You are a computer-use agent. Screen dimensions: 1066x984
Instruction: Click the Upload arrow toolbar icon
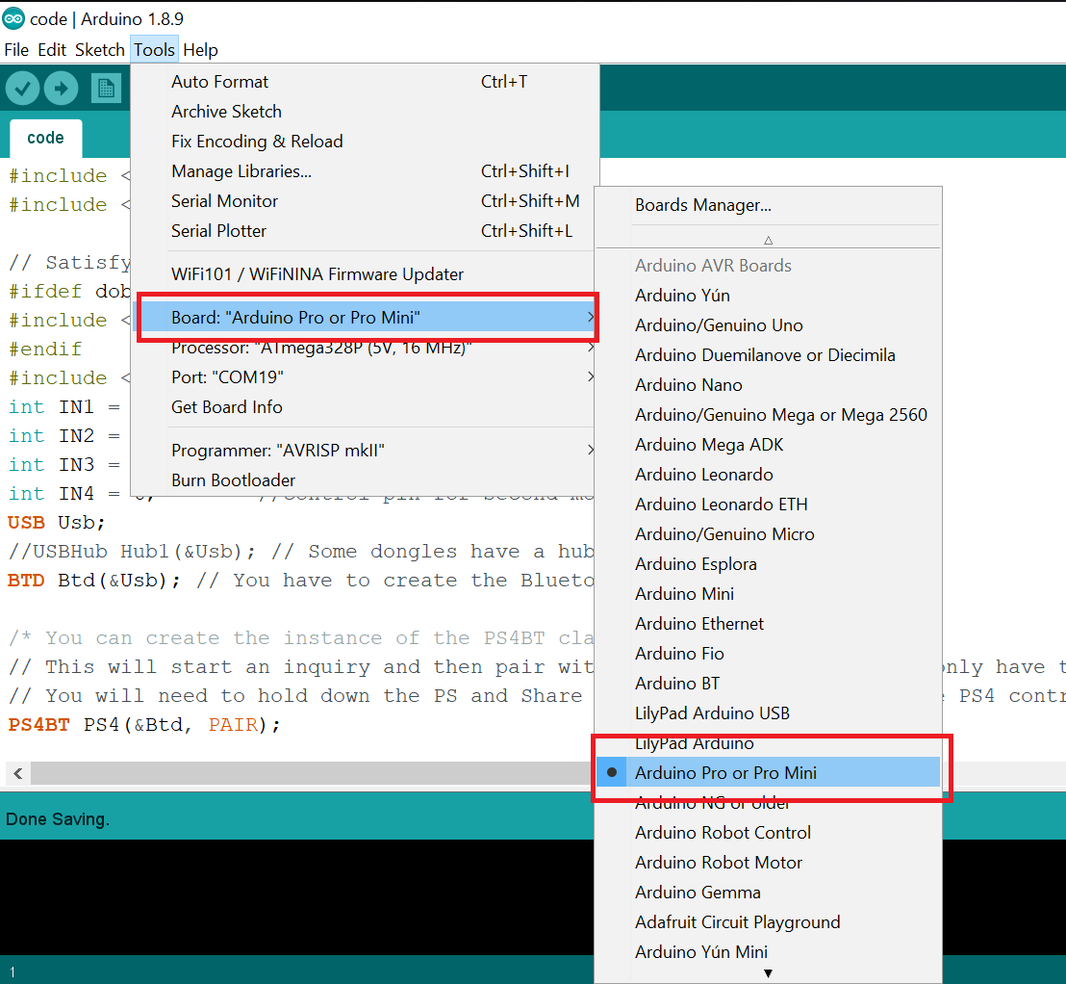click(x=62, y=89)
